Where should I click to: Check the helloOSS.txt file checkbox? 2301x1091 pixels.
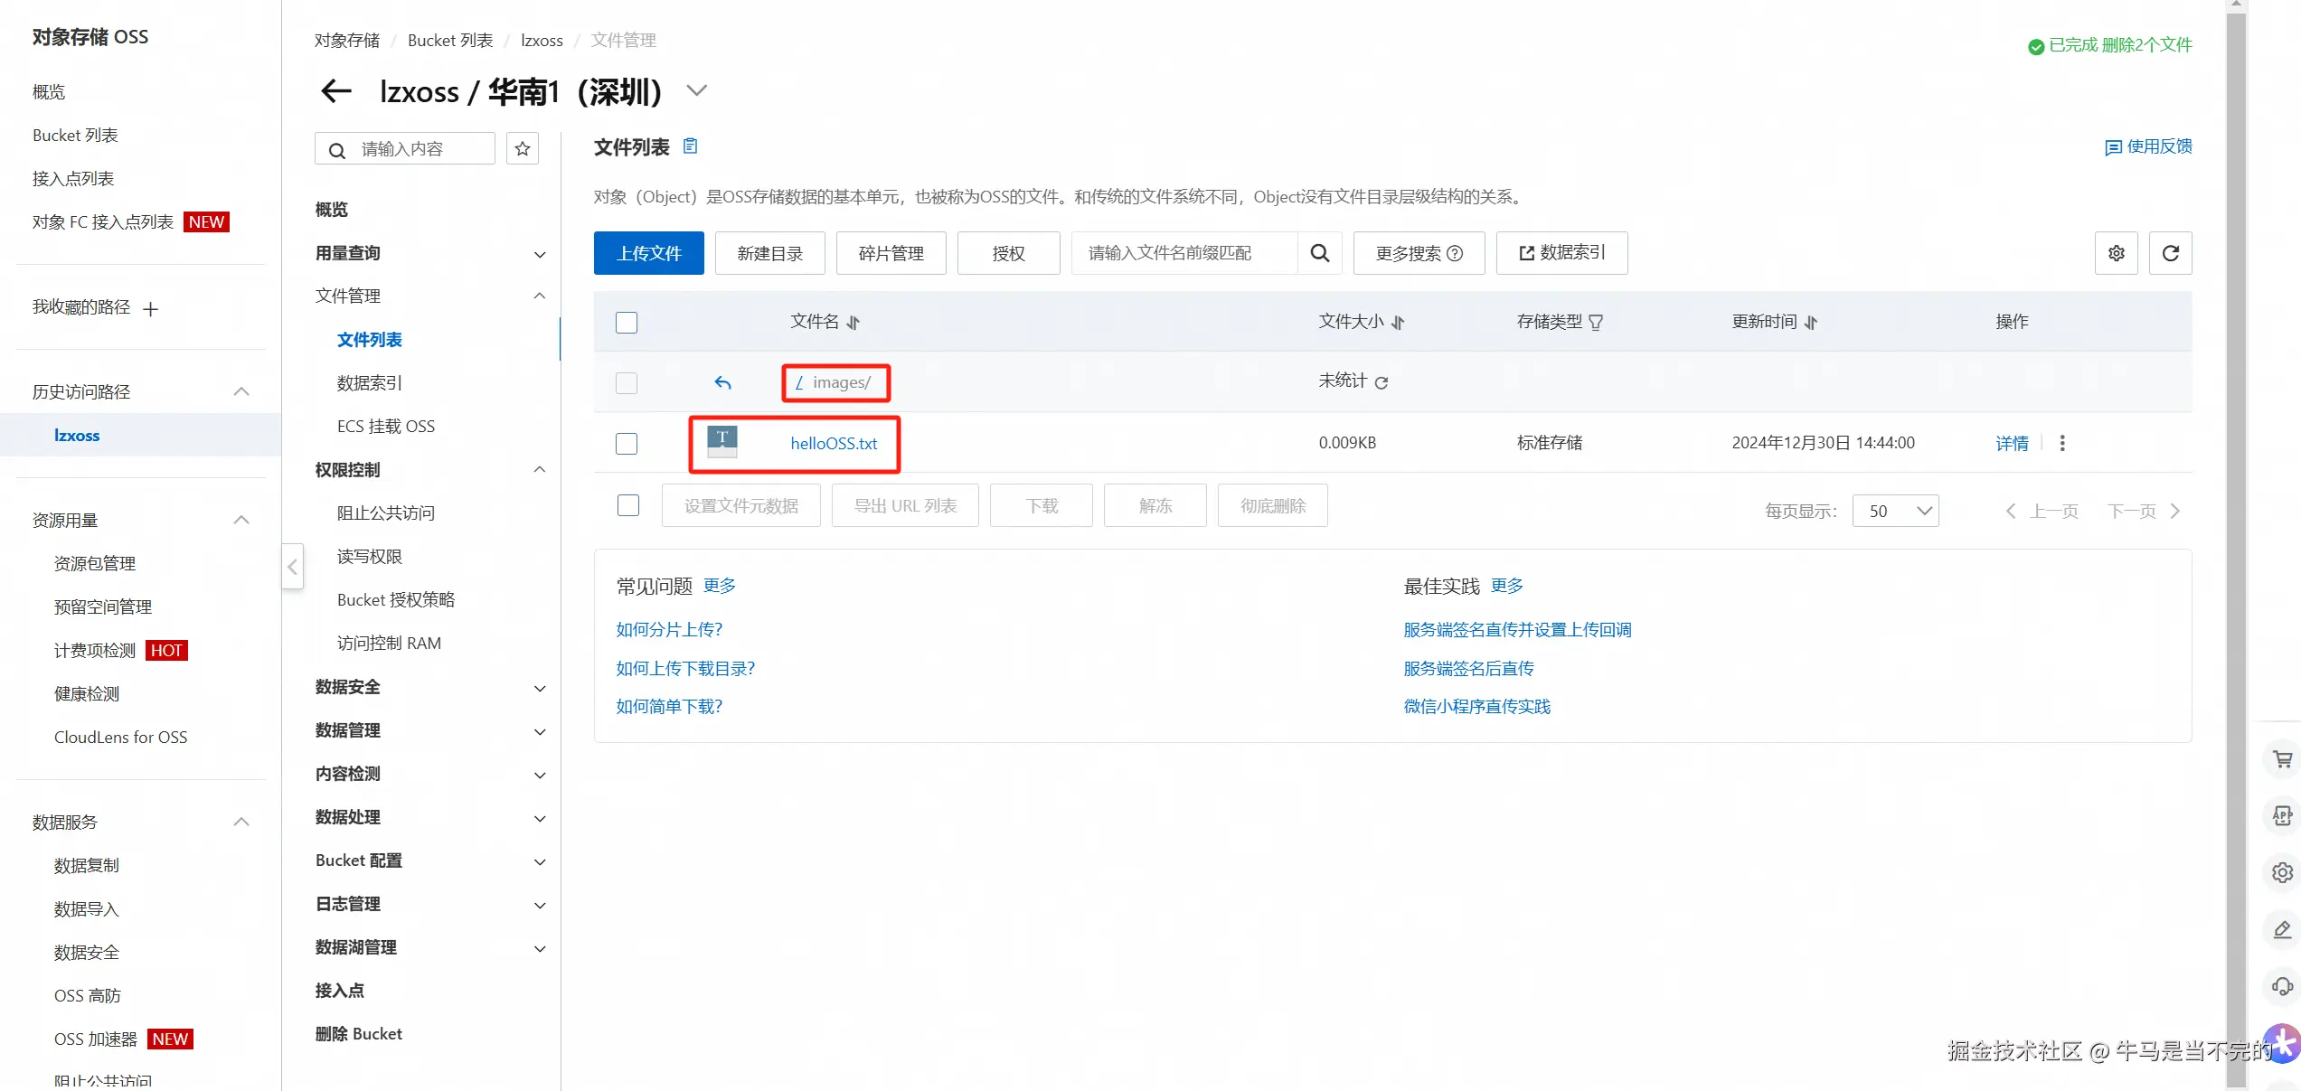pyautogui.click(x=627, y=444)
